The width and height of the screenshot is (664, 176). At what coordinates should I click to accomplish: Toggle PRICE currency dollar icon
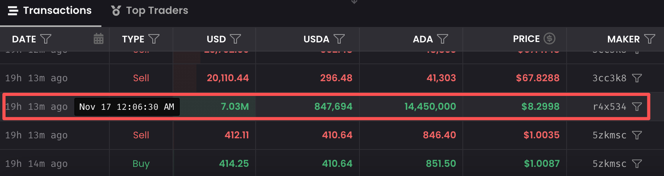click(549, 38)
